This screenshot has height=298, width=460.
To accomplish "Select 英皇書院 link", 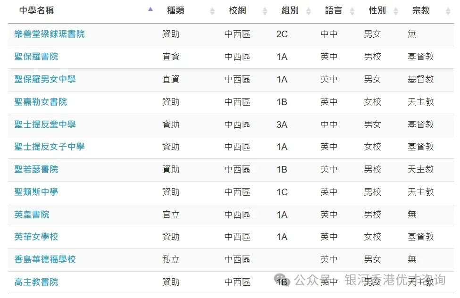I will [x=32, y=215].
